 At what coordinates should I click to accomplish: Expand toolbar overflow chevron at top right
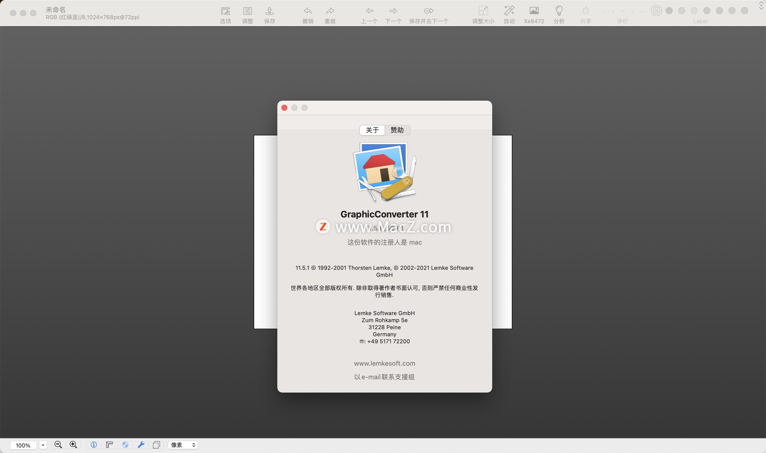(761, 5)
